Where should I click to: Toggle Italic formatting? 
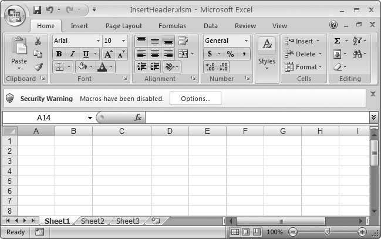coord(73,54)
